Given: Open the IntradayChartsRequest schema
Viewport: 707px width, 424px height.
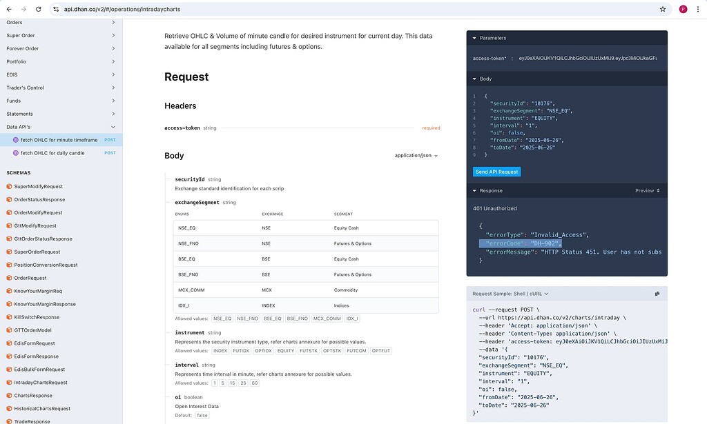Looking at the screenshot, I should click(x=41, y=382).
